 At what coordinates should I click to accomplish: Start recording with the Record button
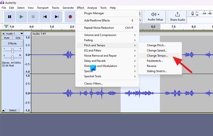pos(70,17)
